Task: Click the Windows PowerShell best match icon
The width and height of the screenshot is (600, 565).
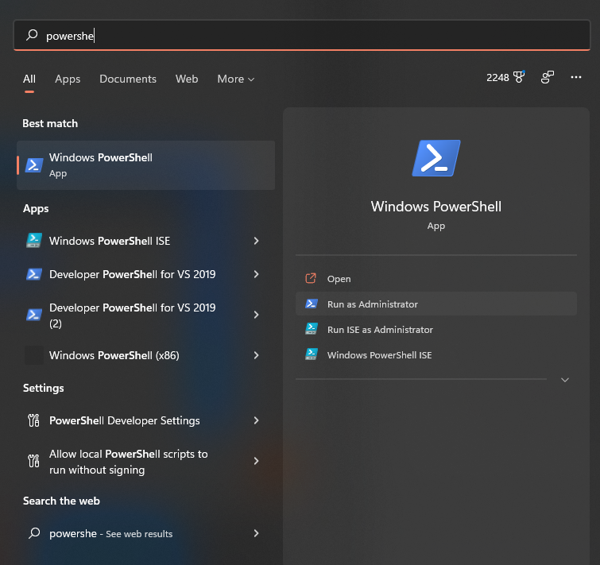Action: pos(34,165)
